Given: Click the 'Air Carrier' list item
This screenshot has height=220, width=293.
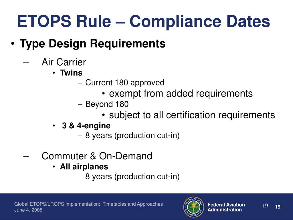Looking at the screenshot, I should tap(64, 62).
